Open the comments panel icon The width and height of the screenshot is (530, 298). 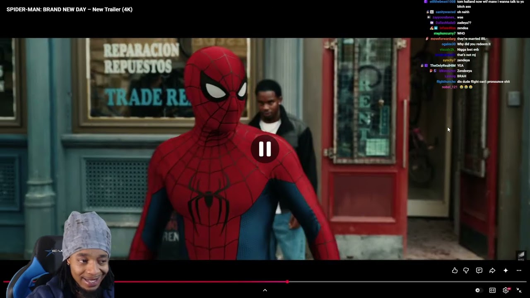[479, 270]
